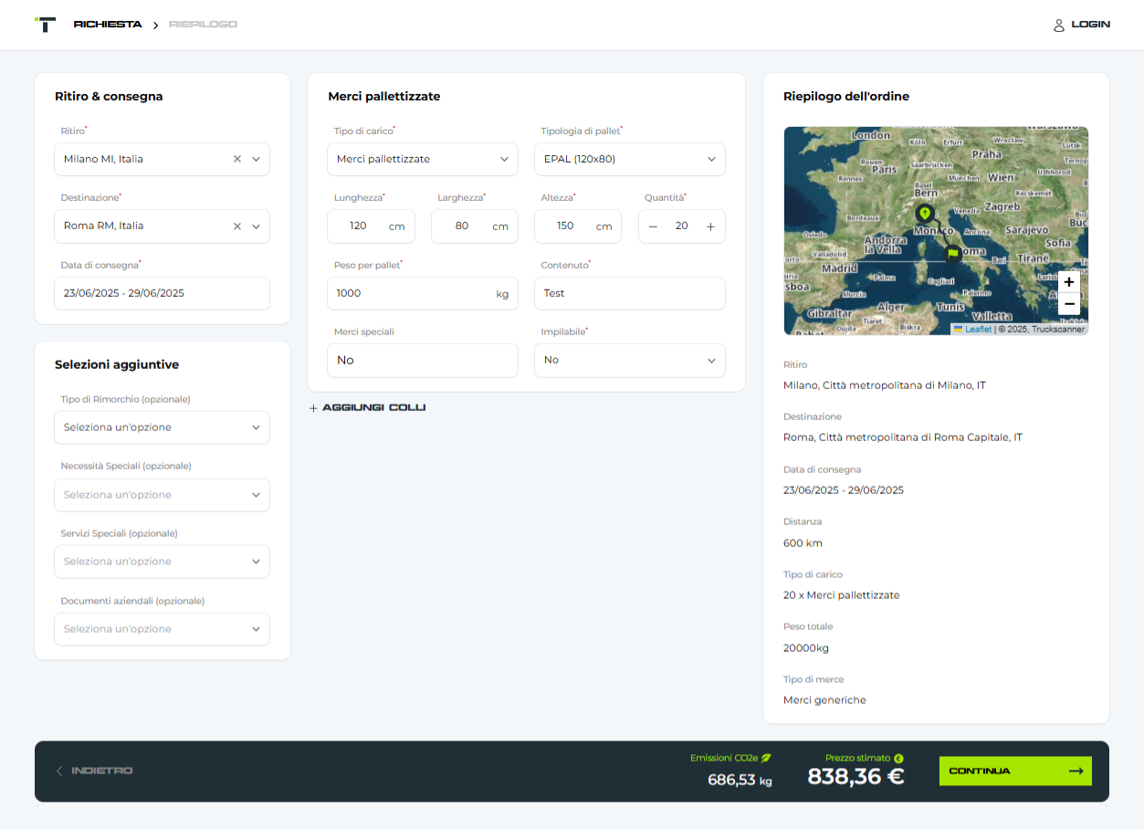
Task: Open the Tipo di carico dropdown
Action: click(423, 159)
